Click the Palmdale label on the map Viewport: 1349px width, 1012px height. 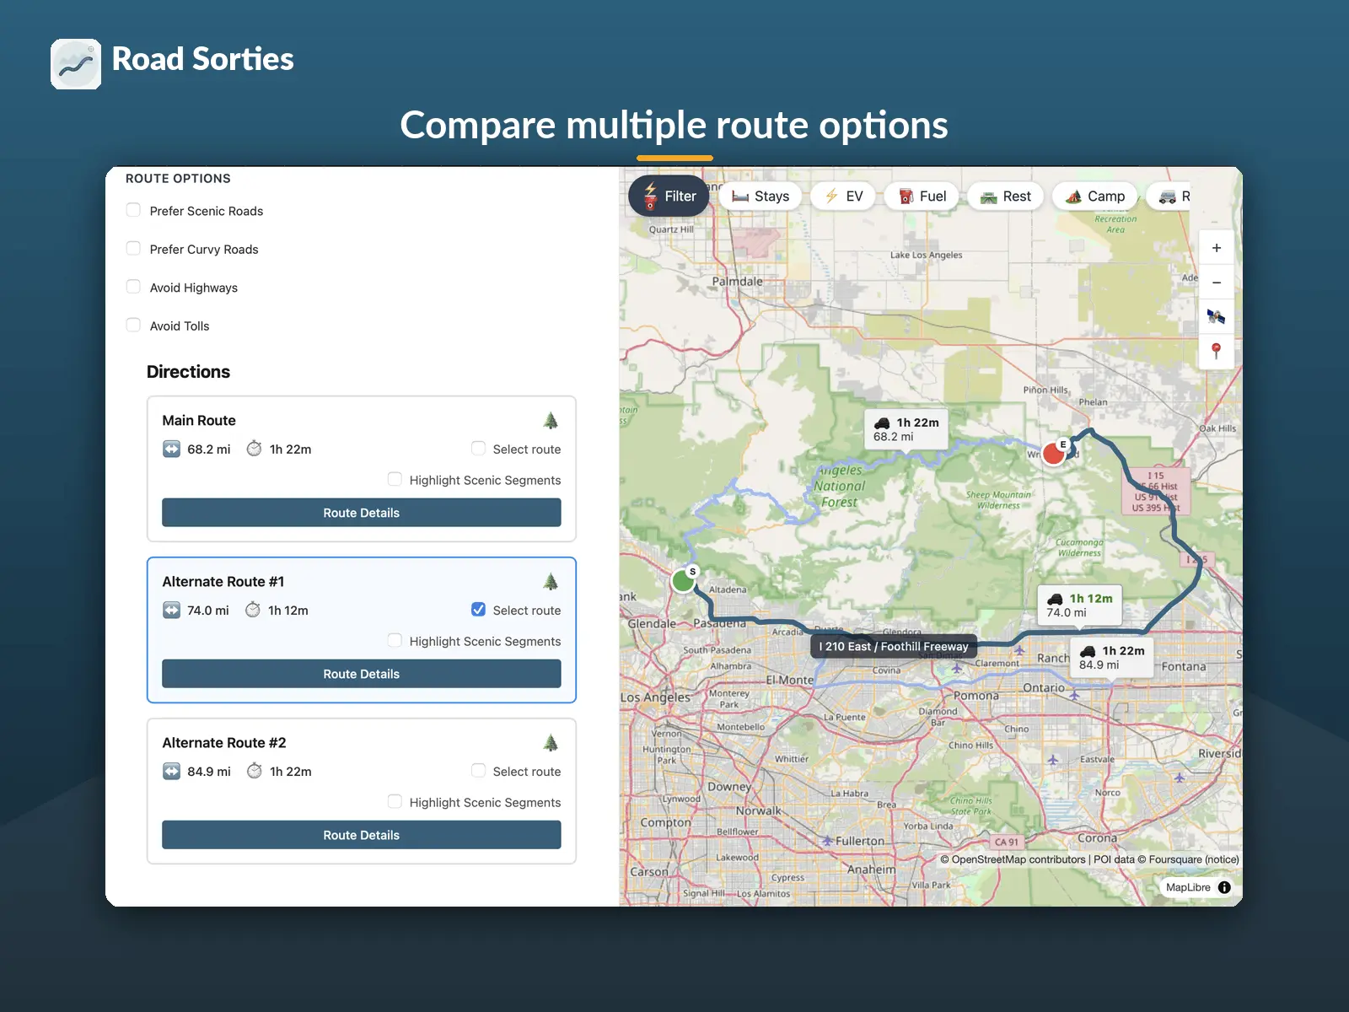737,282
